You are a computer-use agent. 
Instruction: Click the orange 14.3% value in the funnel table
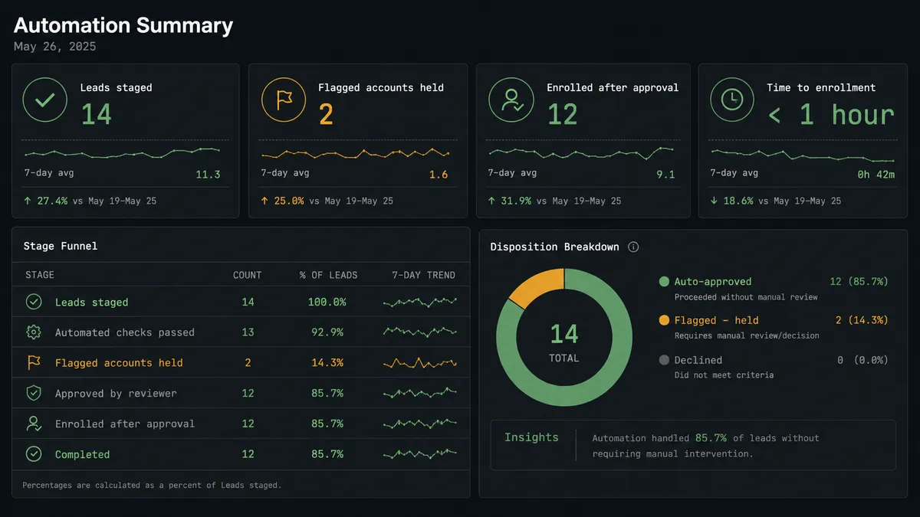pos(327,362)
